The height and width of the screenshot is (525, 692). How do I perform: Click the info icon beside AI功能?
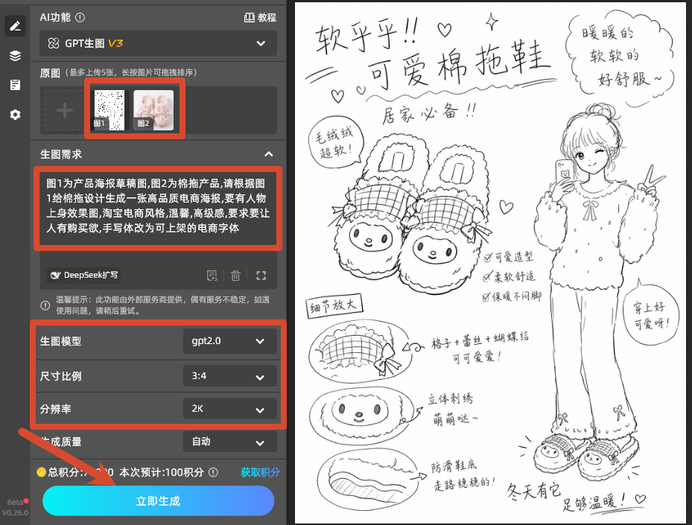point(80,18)
